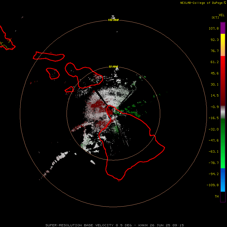Viewport: 227px width, 227px height.
Task: Click the purple color band atop the legend
Action: tap(223, 28)
